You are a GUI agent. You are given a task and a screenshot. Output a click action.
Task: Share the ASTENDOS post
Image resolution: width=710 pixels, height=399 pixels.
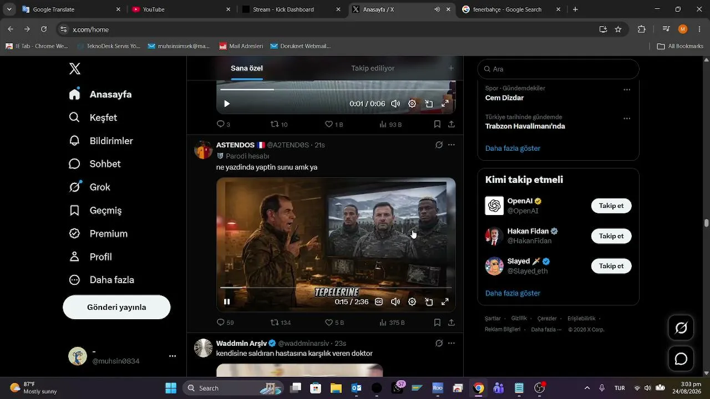[x=452, y=323]
